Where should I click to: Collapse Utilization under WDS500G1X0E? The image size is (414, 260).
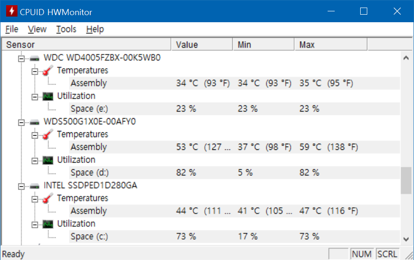pyautogui.click(x=34, y=161)
